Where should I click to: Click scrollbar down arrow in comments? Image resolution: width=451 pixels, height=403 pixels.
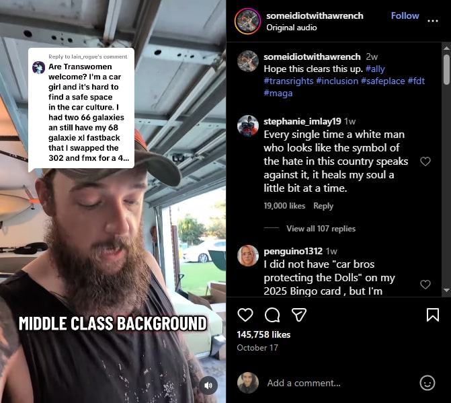[x=446, y=290]
